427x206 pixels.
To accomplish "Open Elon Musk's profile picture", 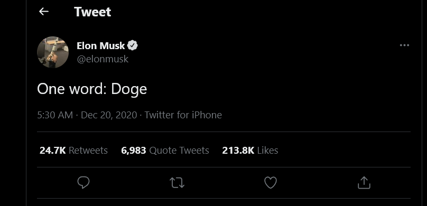I will pyautogui.click(x=53, y=52).
